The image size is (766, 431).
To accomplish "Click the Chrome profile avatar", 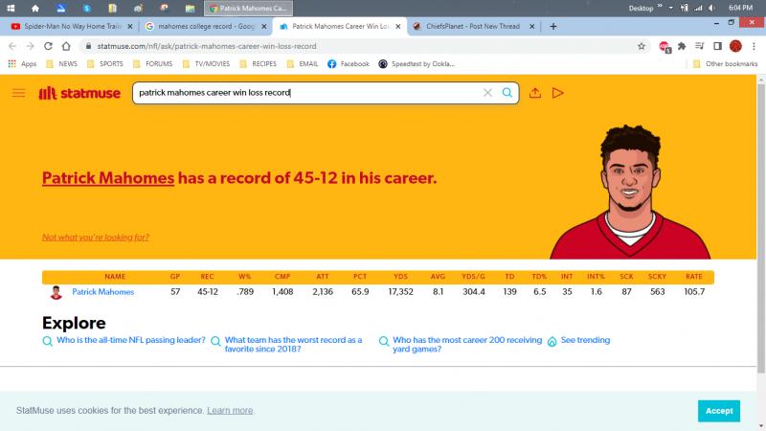I will tap(735, 46).
